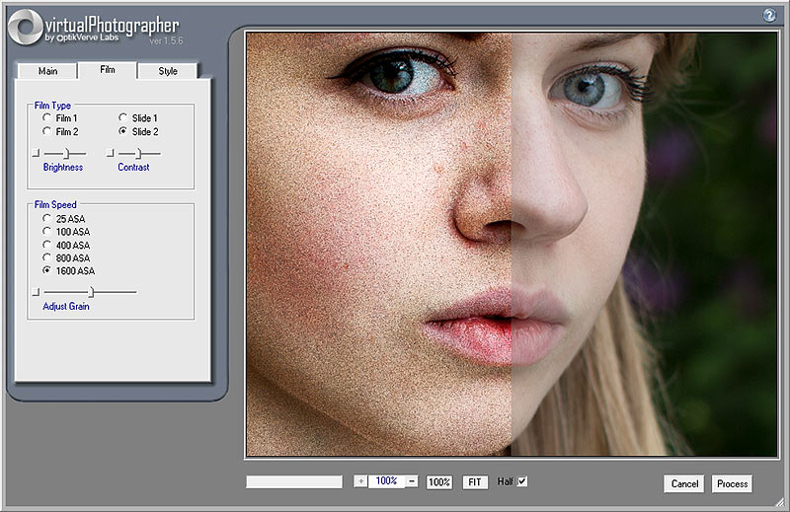Toggle the Half preview checkbox
790x512 pixels.
click(522, 481)
